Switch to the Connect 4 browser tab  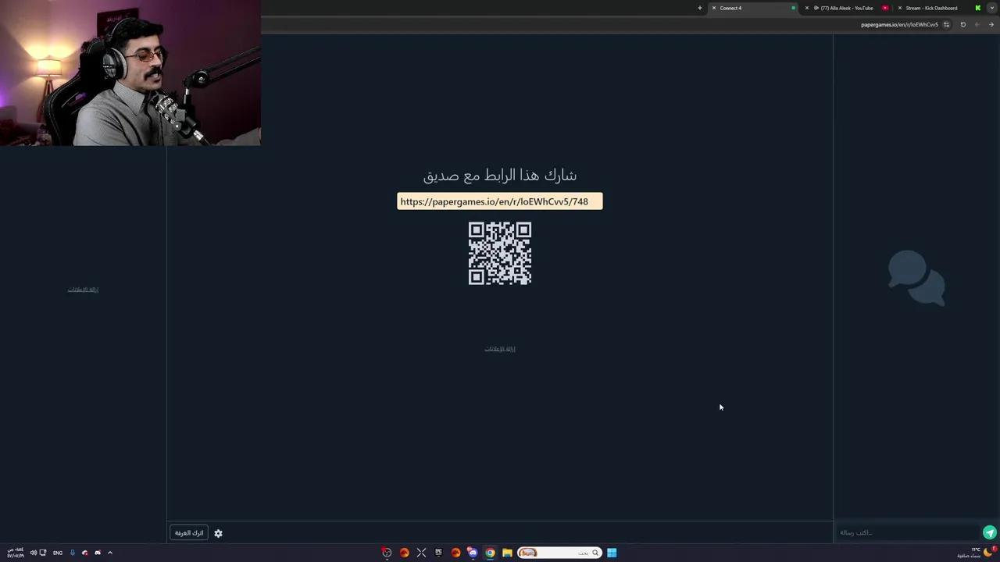(x=753, y=8)
